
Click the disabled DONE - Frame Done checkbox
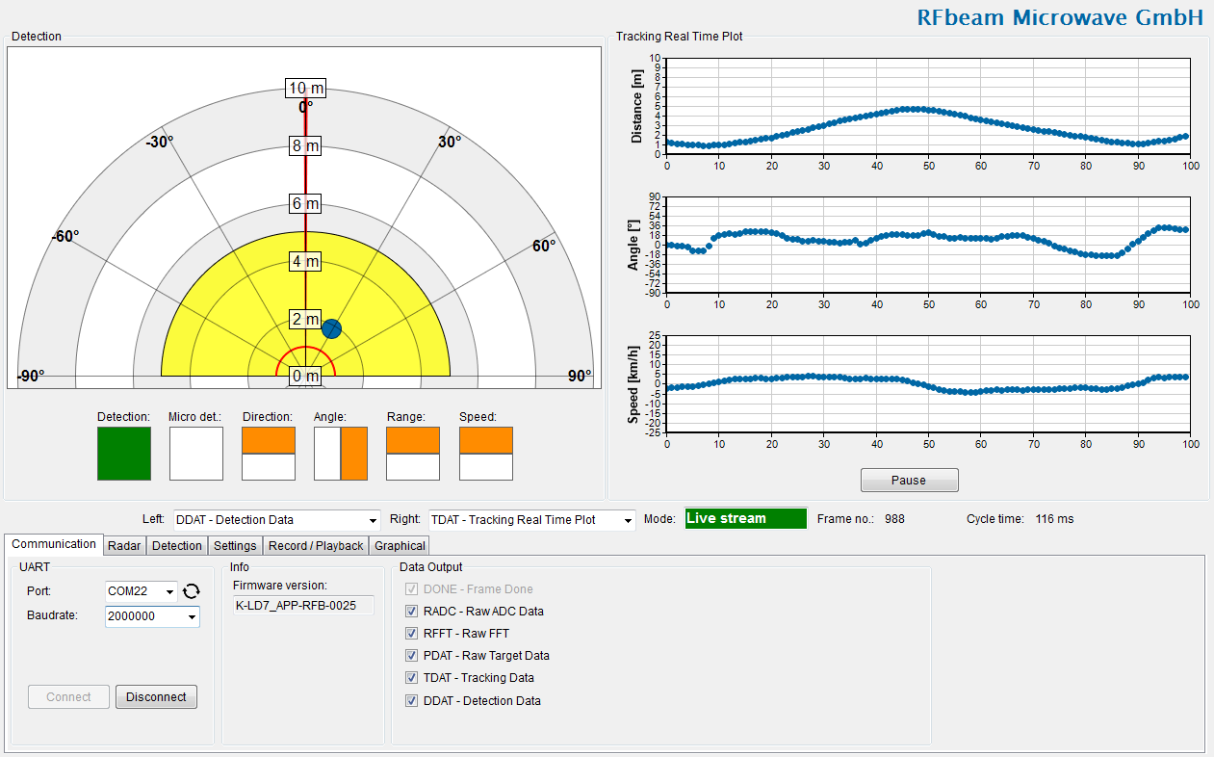(x=412, y=589)
